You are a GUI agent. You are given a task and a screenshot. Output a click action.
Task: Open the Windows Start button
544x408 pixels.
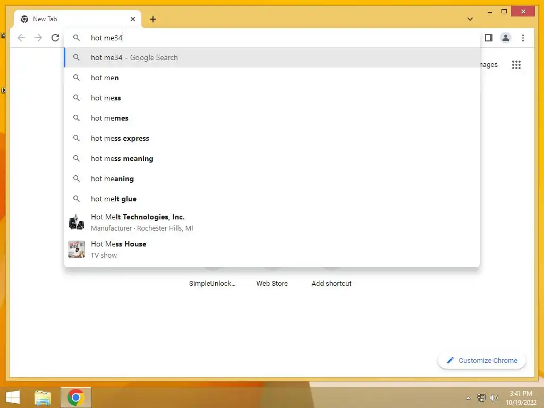[x=13, y=397]
